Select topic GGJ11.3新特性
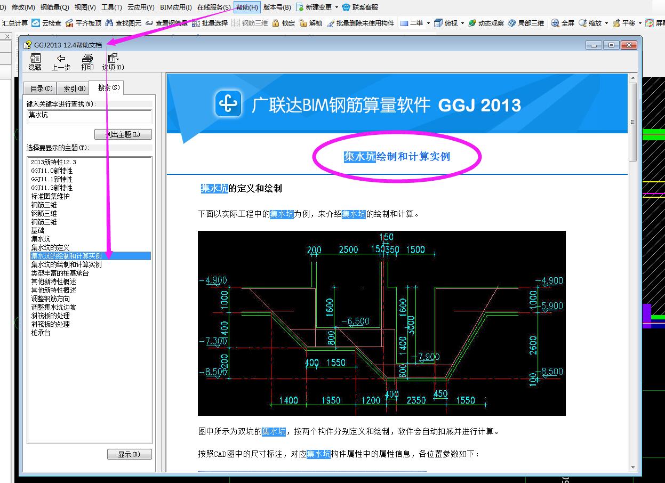 [x=52, y=188]
